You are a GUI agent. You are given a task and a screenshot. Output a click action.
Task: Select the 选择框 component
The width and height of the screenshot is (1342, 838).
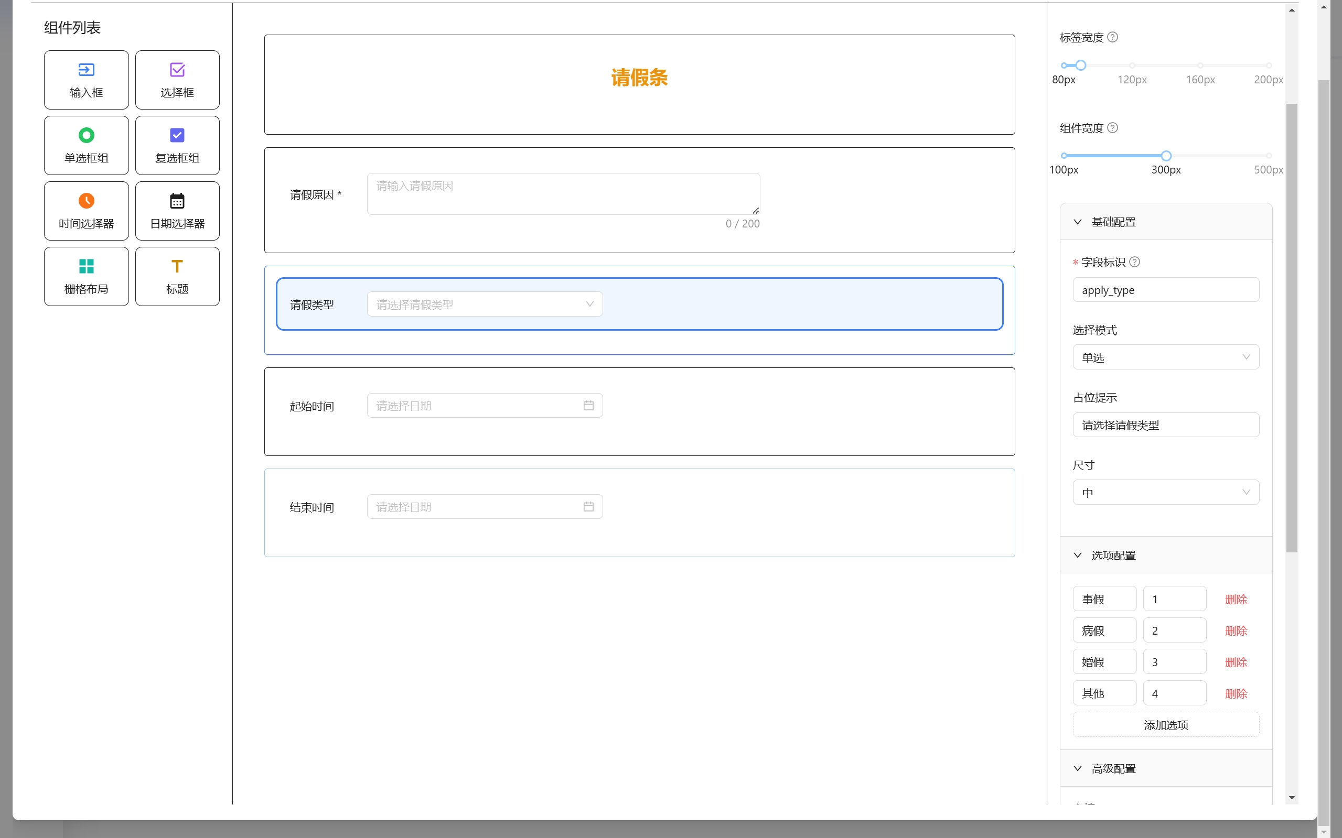[177, 79]
